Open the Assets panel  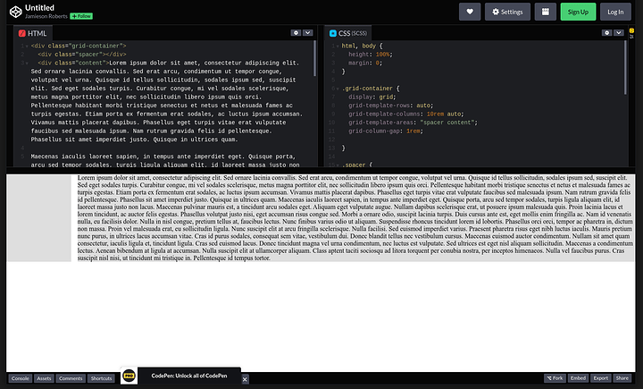[44, 379]
